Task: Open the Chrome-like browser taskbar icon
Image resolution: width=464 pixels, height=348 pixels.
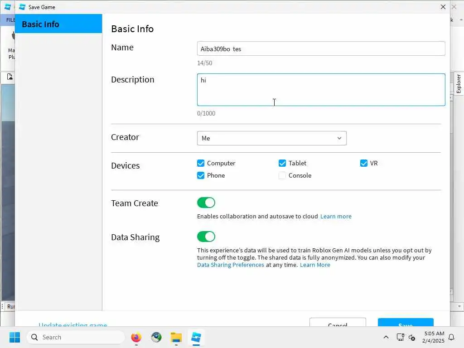Action: [156, 337]
